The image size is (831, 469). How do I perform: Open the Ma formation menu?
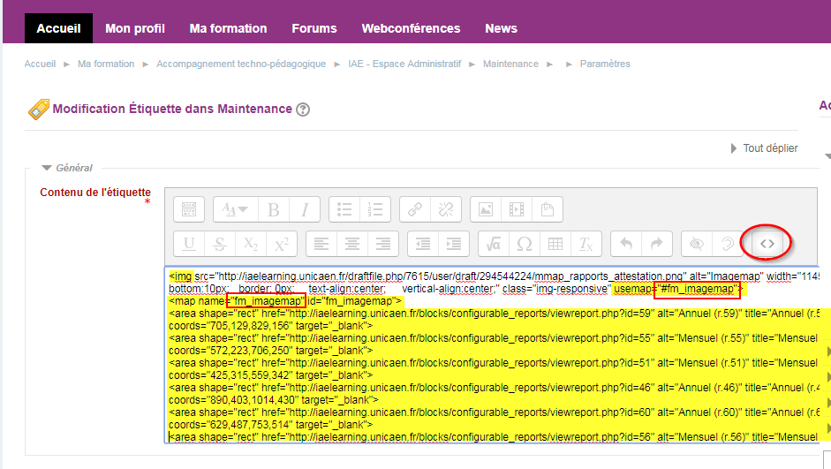coord(228,28)
